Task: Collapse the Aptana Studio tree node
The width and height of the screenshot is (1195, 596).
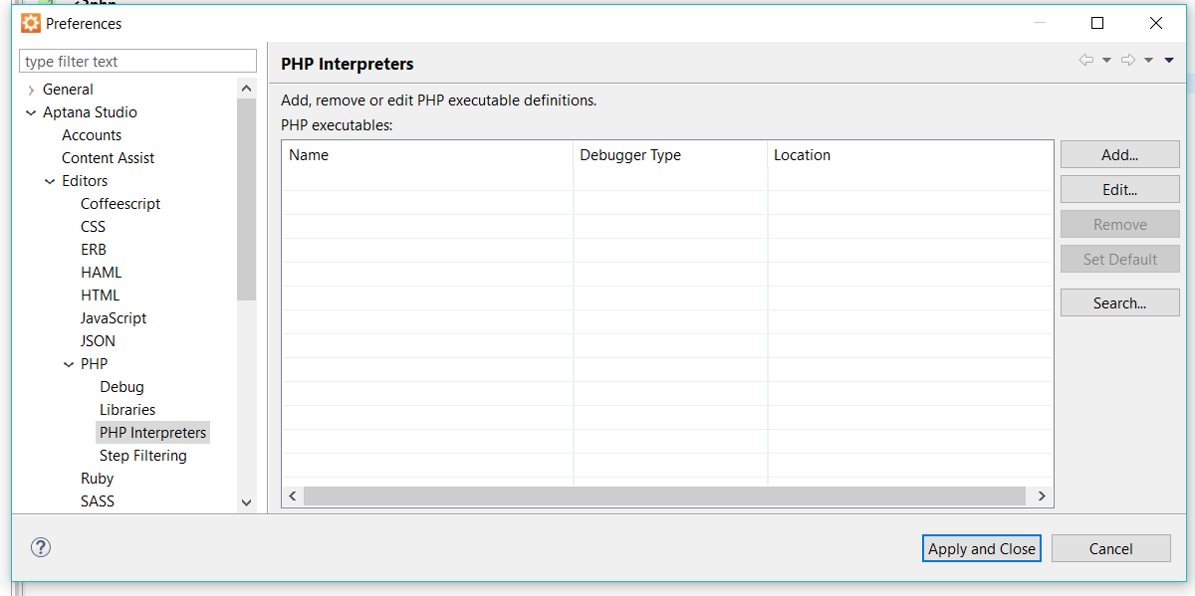Action: (31, 112)
